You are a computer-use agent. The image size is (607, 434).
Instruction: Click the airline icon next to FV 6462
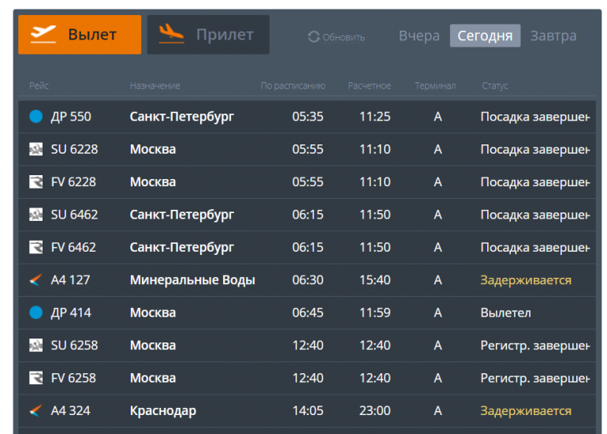click(35, 248)
